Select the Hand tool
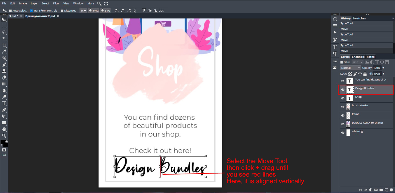This screenshot has width=395, height=193. [x=4, y=129]
